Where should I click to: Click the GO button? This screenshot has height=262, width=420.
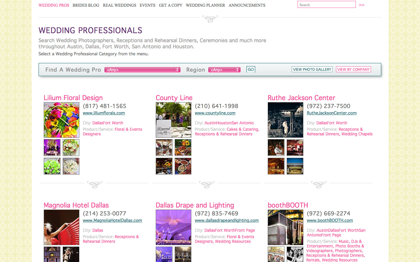click(251, 69)
